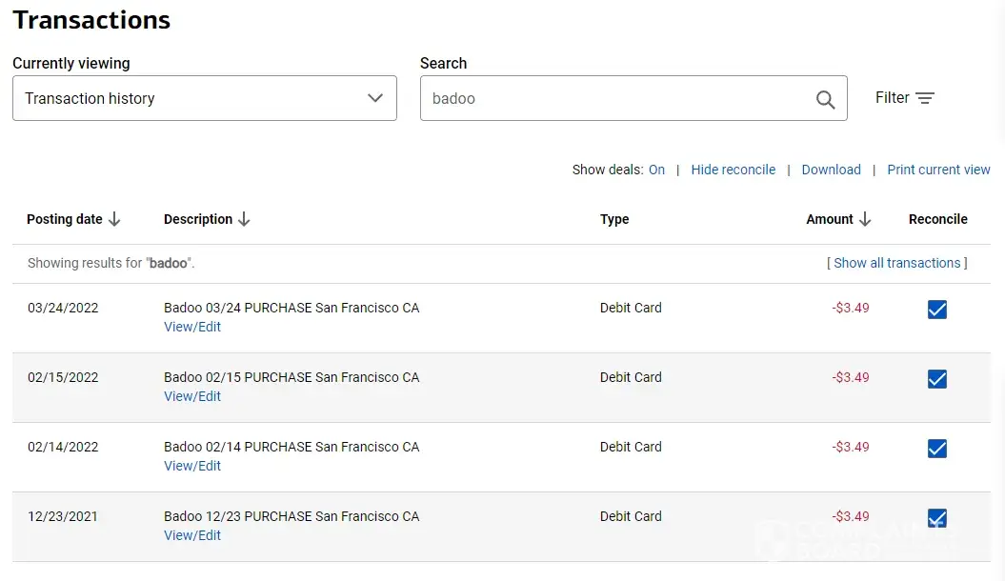The height and width of the screenshot is (581, 1005).
Task: Toggle Show deals On link
Action: click(x=656, y=170)
